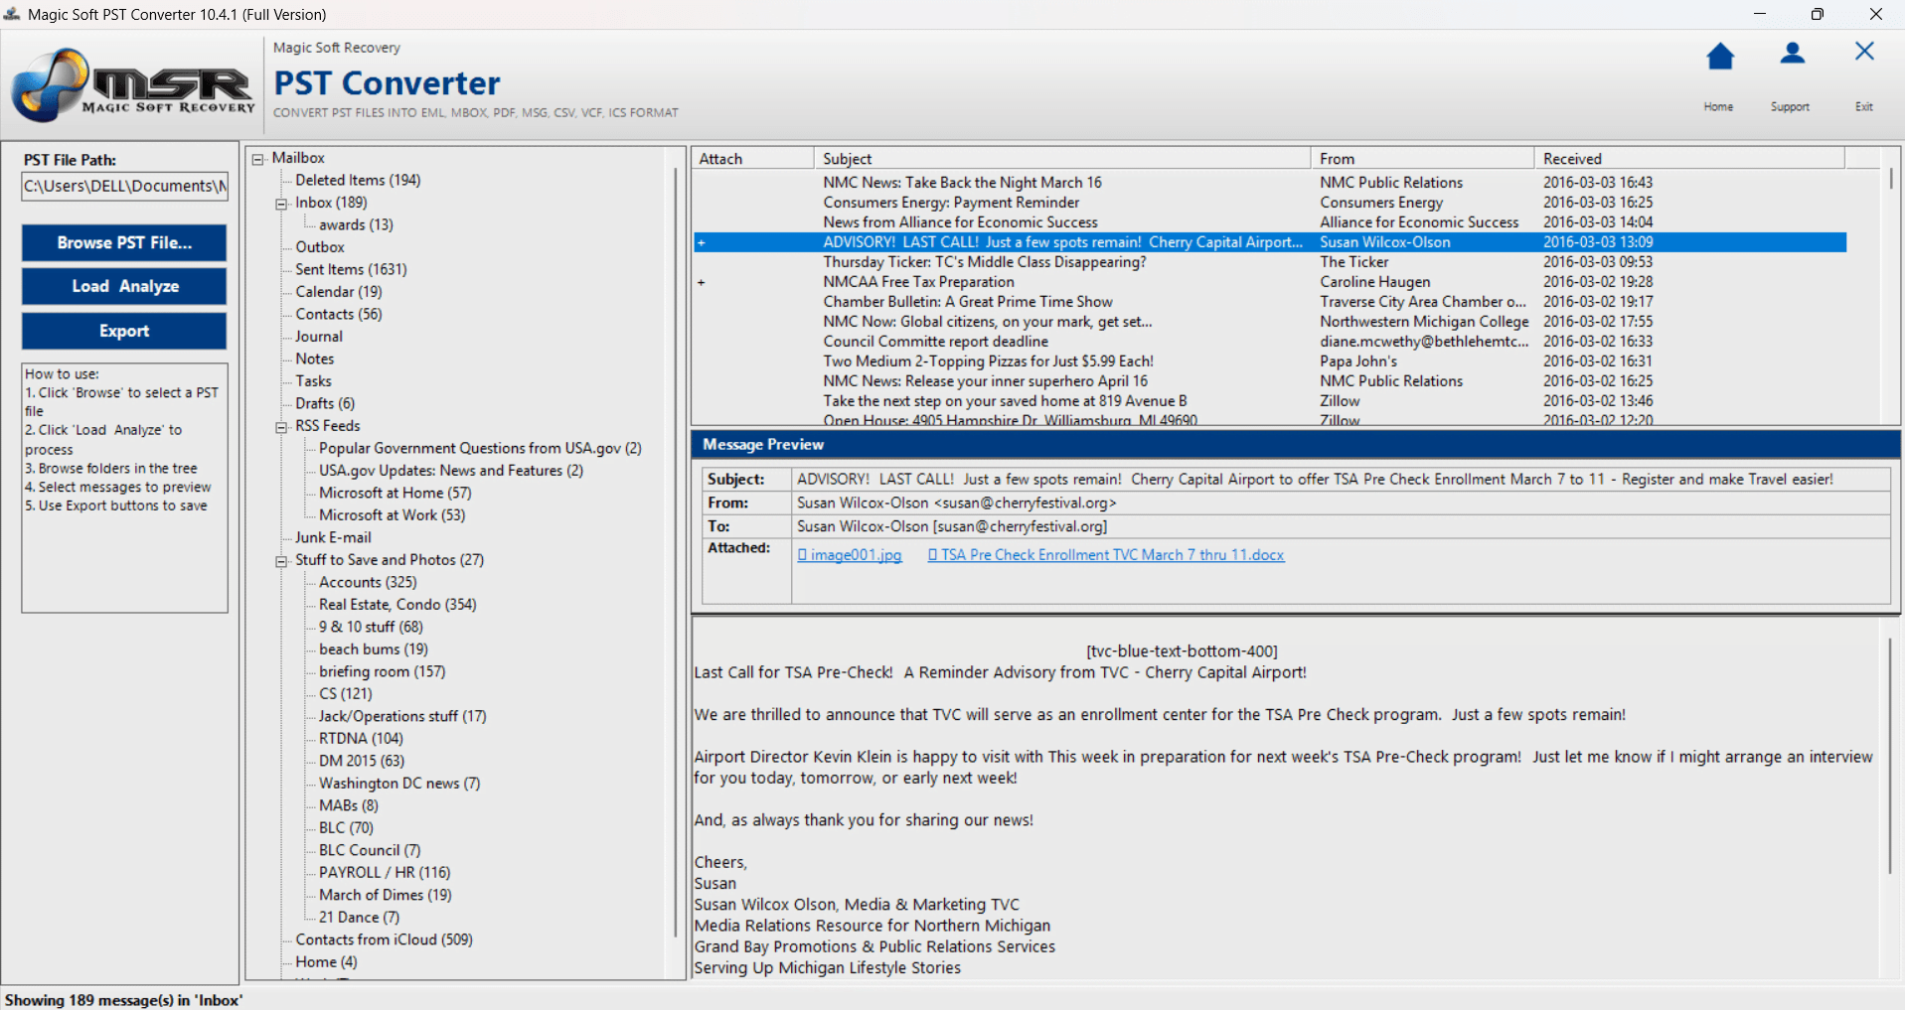Select the Washington DC news (7) folder
Screen dimensions: 1905x1010
(x=399, y=784)
